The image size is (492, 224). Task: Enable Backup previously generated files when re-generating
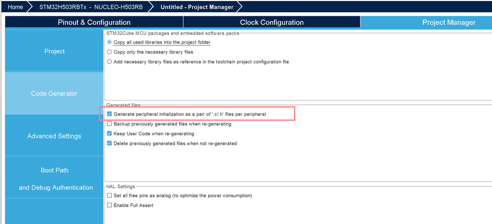click(x=109, y=124)
